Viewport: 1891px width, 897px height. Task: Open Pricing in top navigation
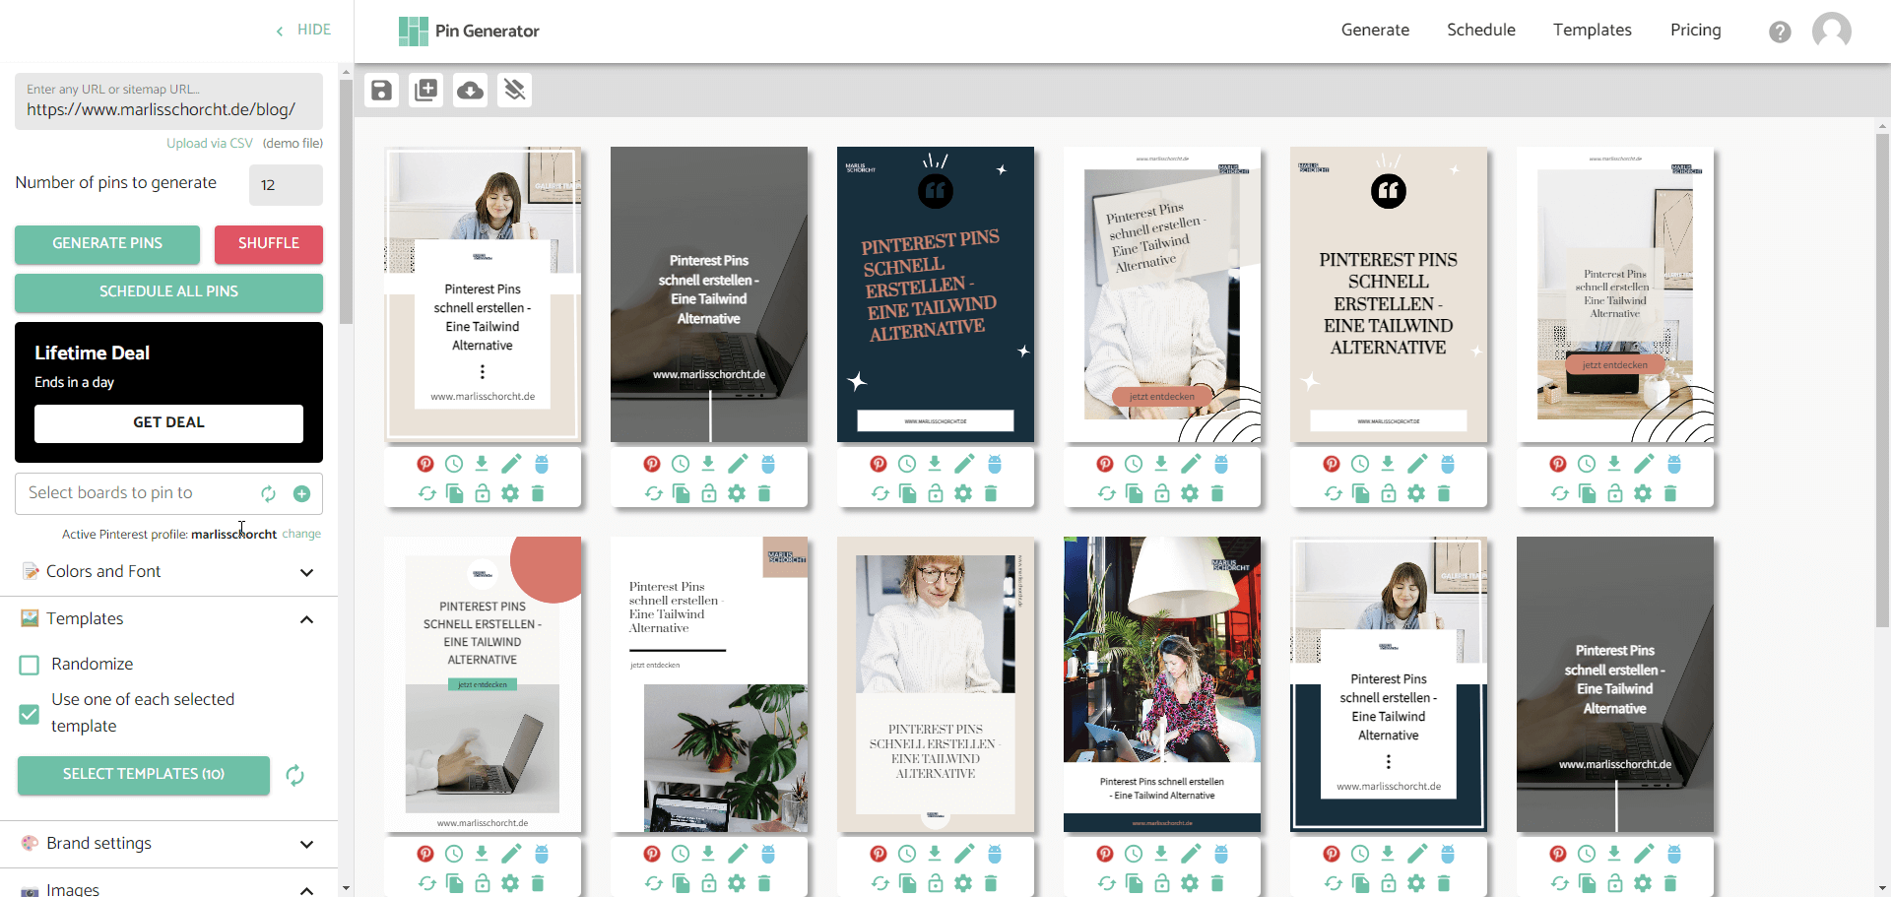(x=1696, y=30)
